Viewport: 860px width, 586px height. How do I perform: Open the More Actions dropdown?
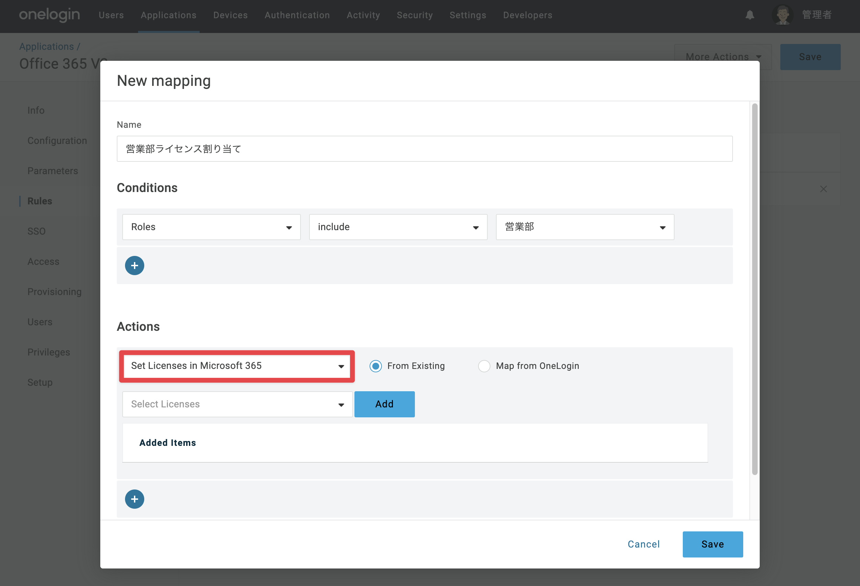point(723,57)
